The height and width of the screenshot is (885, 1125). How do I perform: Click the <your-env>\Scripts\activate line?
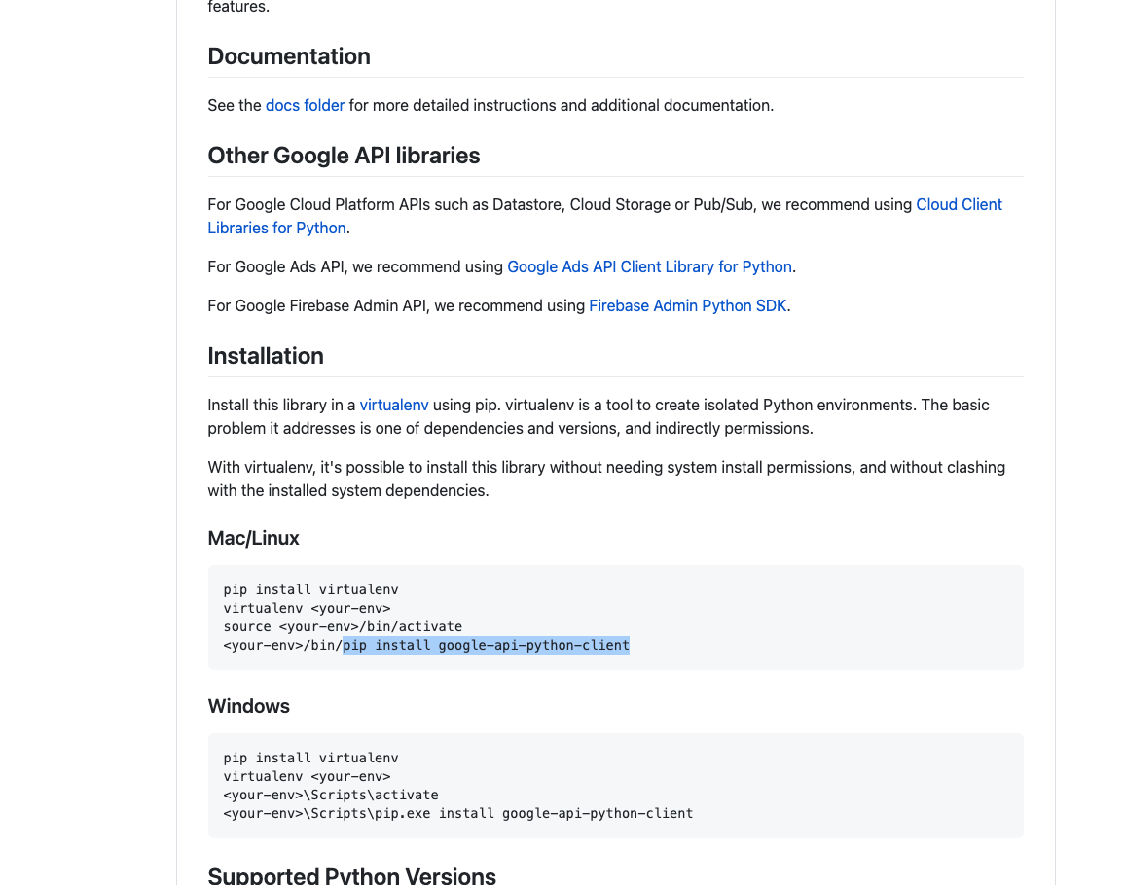(x=331, y=795)
